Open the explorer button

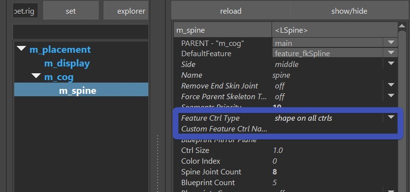coord(126,10)
